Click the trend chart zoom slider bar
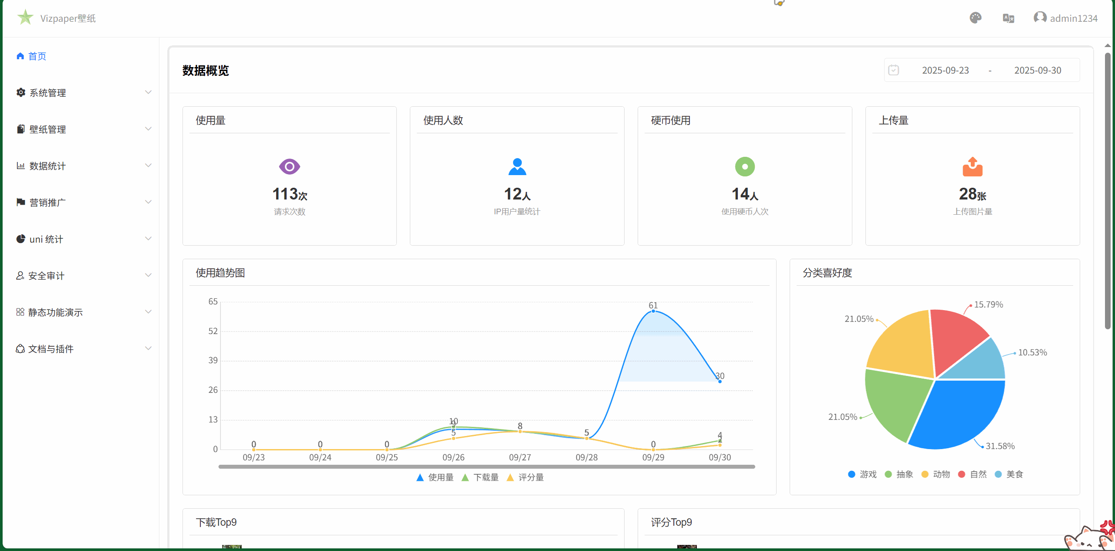Viewport: 1115px width, 551px height. (x=486, y=466)
